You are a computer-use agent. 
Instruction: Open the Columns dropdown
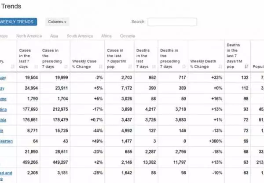click(57, 22)
